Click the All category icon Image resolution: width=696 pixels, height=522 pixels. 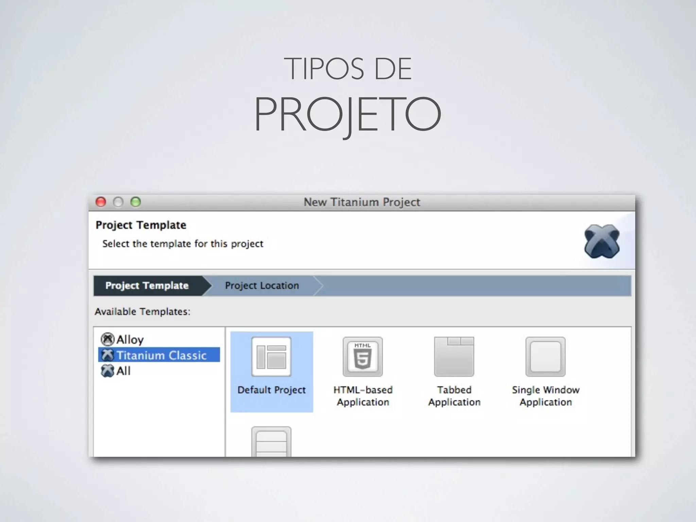[x=107, y=371]
